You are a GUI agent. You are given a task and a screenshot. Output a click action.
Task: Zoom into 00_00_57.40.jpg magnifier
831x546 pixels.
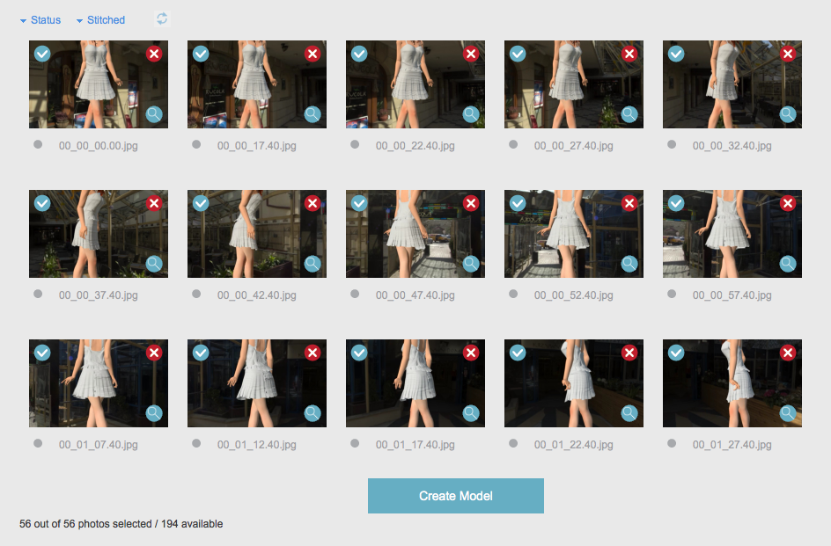(x=788, y=264)
